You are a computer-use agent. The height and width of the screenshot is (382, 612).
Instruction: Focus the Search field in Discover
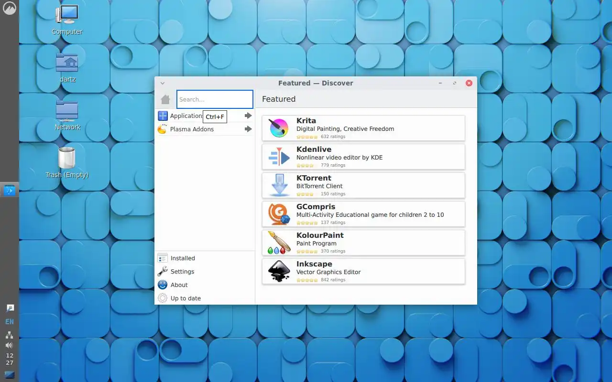pyautogui.click(x=215, y=99)
